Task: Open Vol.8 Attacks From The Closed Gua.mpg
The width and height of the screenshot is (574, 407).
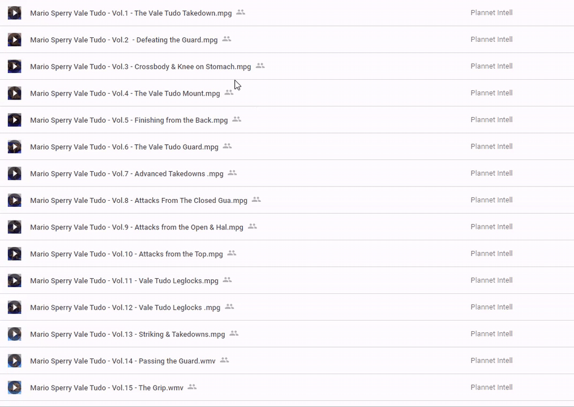Action: click(139, 201)
